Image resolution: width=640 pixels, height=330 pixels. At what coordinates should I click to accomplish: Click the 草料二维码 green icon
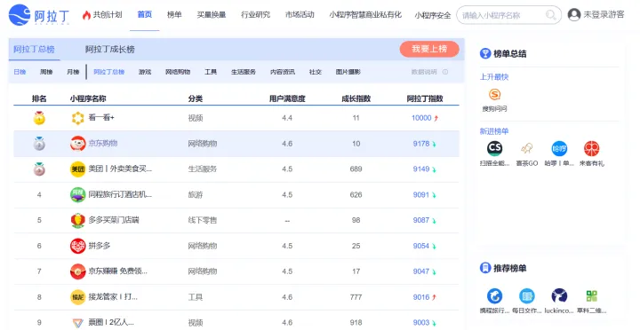pyautogui.click(x=591, y=296)
